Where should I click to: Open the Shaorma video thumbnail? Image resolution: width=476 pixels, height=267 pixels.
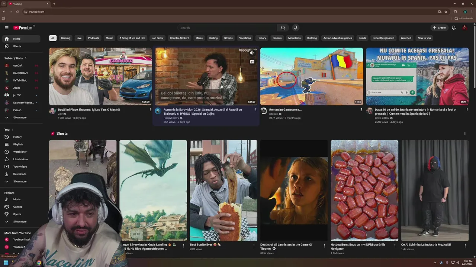click(x=100, y=76)
